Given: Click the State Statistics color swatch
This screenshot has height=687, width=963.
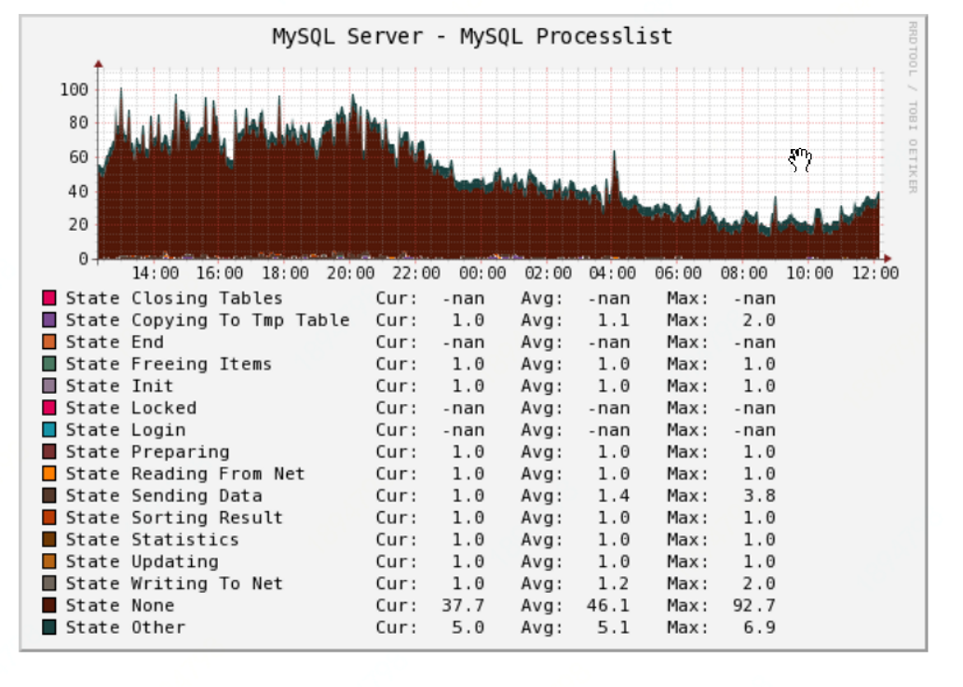Looking at the screenshot, I should [x=49, y=540].
